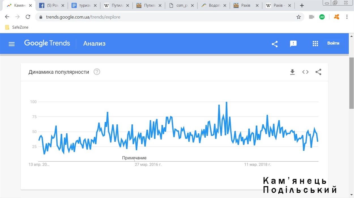Viewport: 354px width, 198px height.
Task: Open a new browser tab
Action: [302, 5]
